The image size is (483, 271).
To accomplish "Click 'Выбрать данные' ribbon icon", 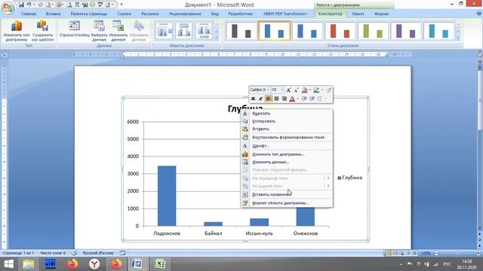I will (99, 31).
